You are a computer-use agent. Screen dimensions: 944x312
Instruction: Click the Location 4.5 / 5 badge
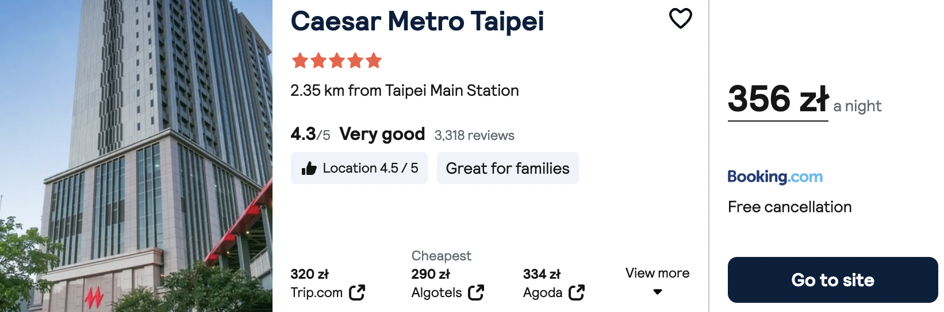click(359, 168)
